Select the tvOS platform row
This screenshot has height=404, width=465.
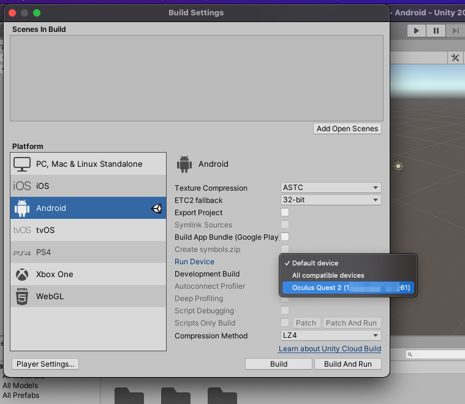[x=88, y=230]
